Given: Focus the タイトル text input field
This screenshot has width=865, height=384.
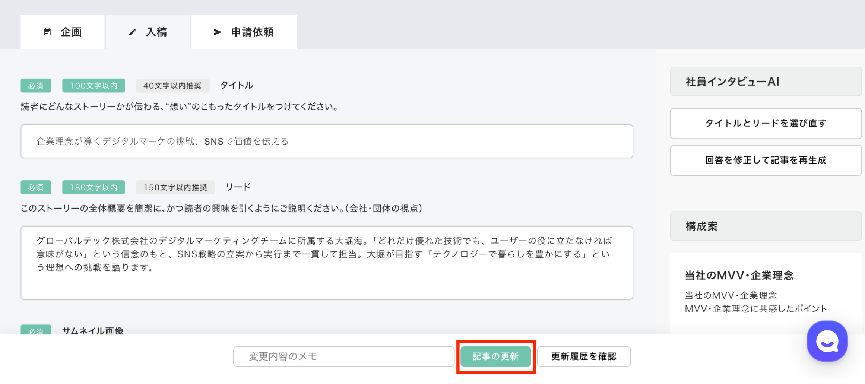Looking at the screenshot, I should [327, 141].
